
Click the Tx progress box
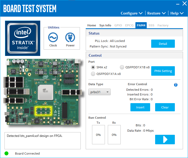98,135
